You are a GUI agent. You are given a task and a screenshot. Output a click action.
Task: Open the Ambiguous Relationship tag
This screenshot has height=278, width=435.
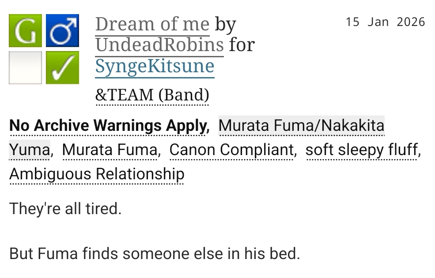point(96,174)
